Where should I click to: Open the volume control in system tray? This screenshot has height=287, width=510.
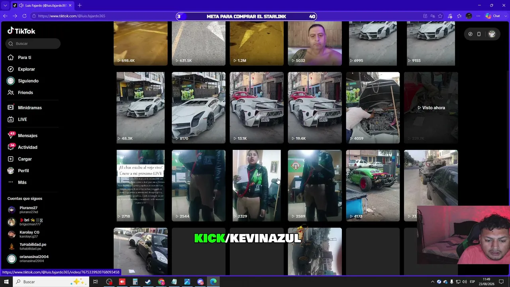465,282
